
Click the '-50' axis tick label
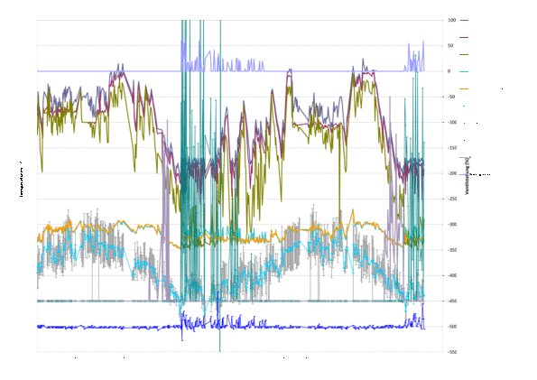451,97
